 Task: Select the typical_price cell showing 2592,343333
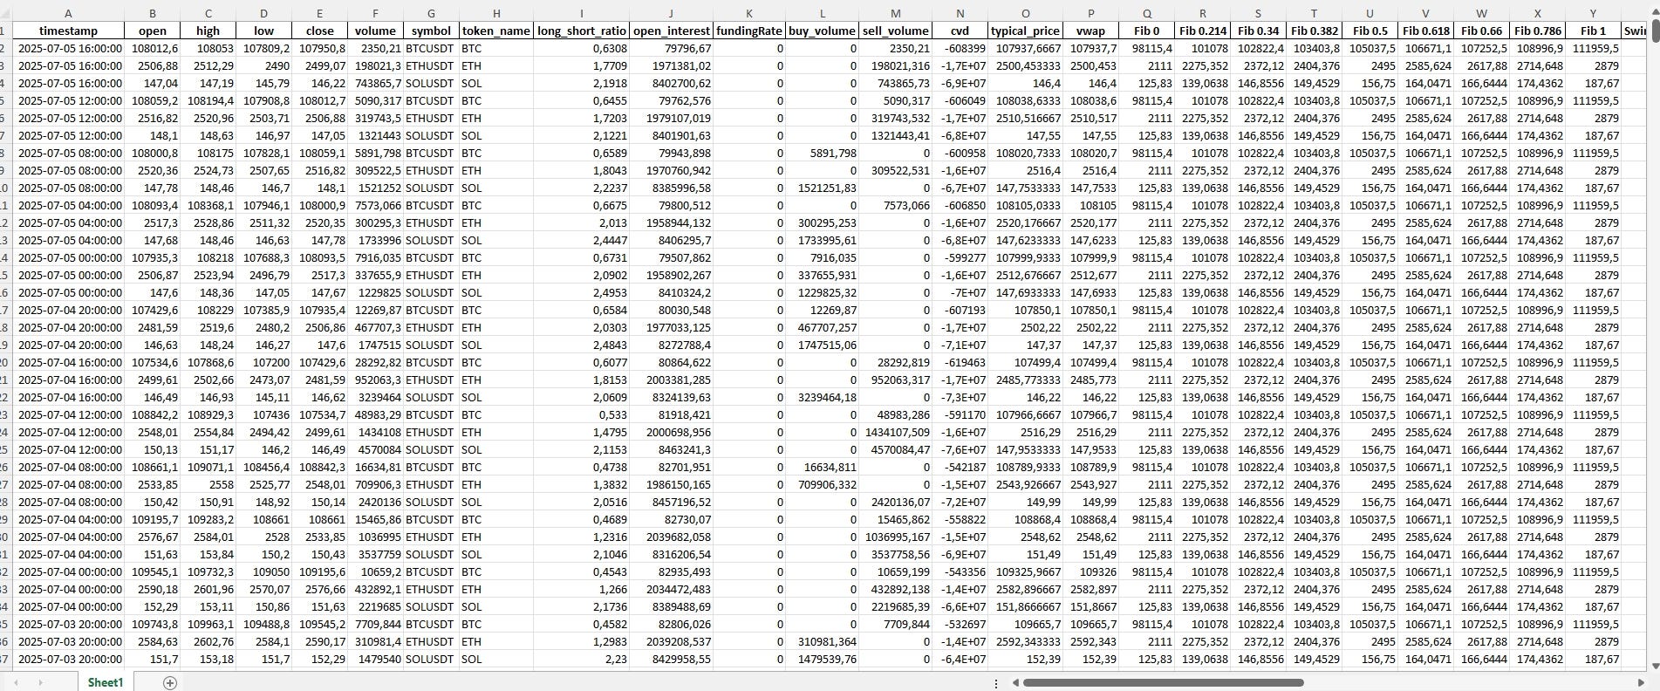click(x=1026, y=641)
